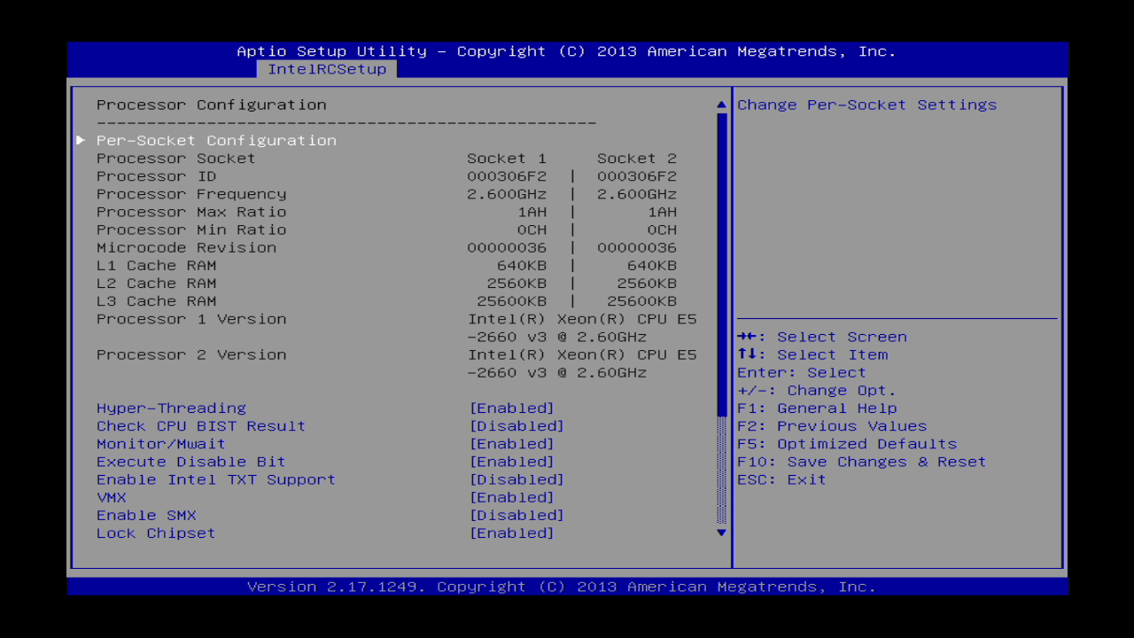
Task: Toggle Hyper-Threading Enabled value
Action: pos(511,408)
